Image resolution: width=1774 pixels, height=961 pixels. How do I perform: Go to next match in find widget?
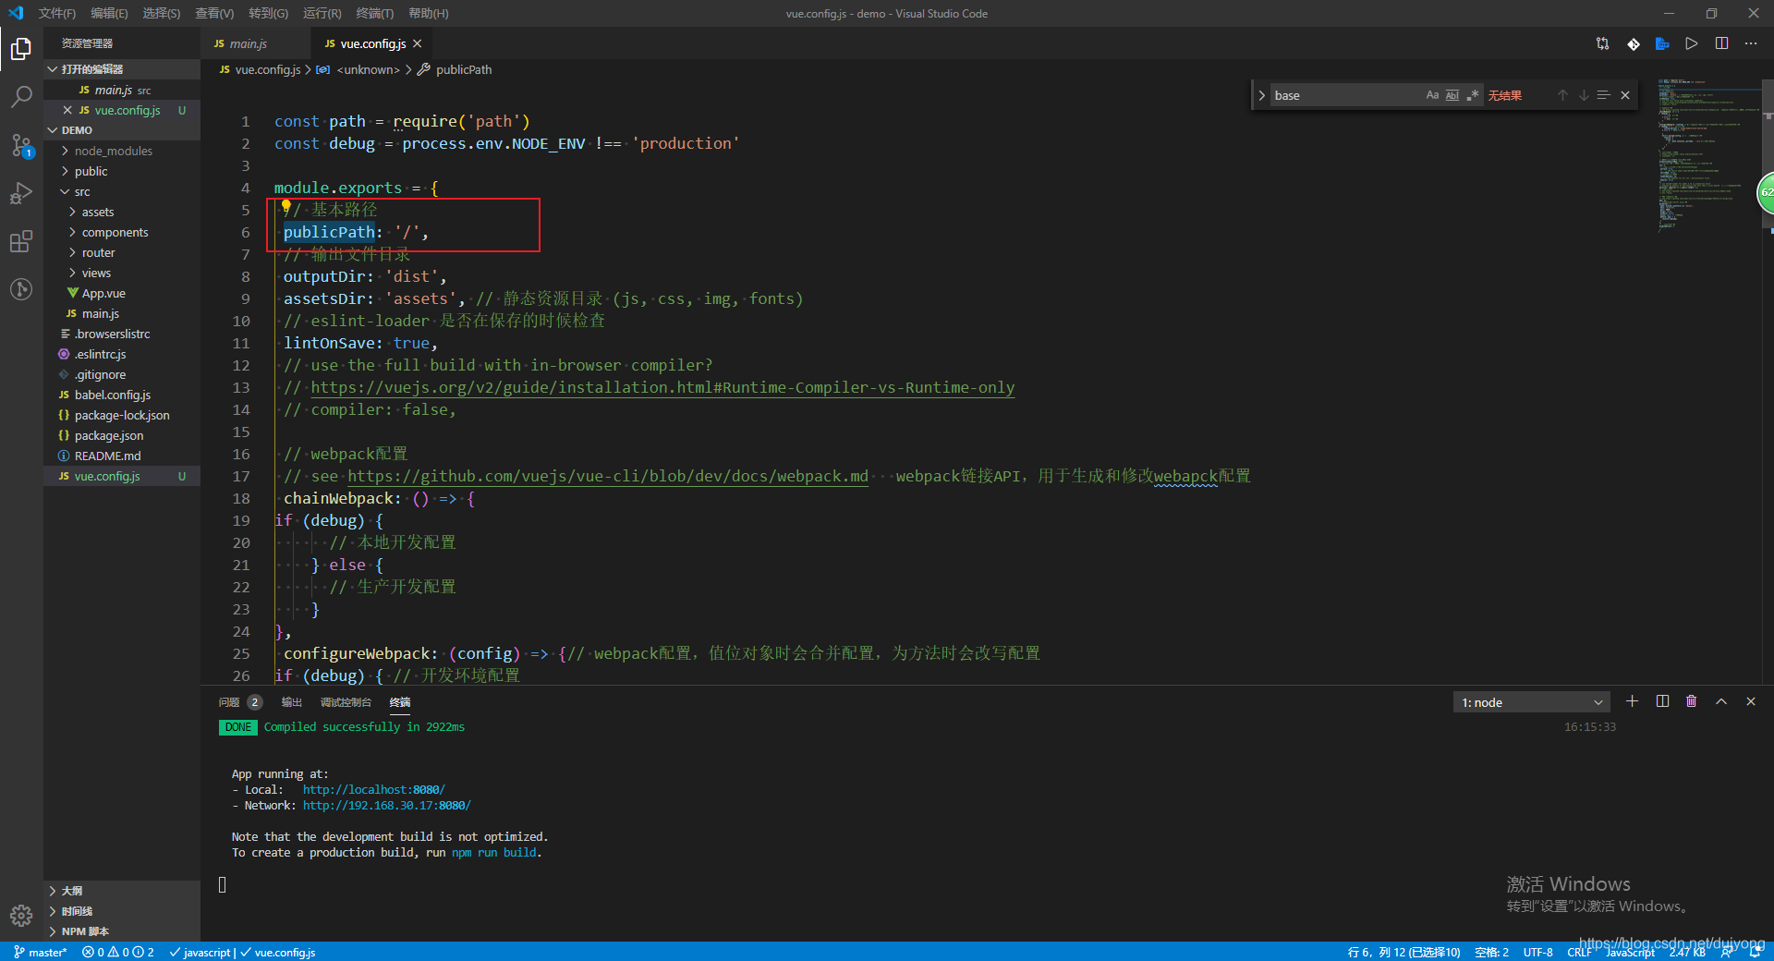pos(1584,95)
